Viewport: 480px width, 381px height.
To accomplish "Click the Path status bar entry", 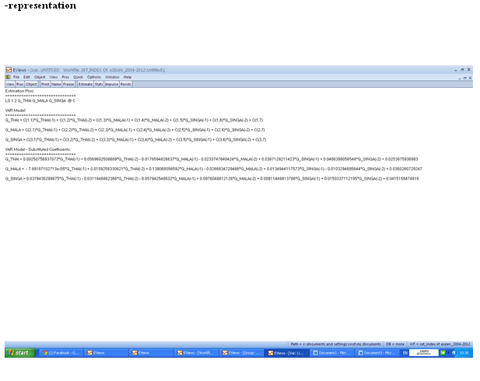I will (x=335, y=344).
